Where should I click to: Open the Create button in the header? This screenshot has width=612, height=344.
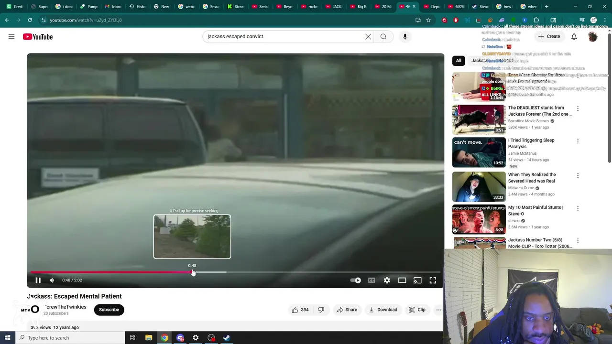(x=548, y=36)
